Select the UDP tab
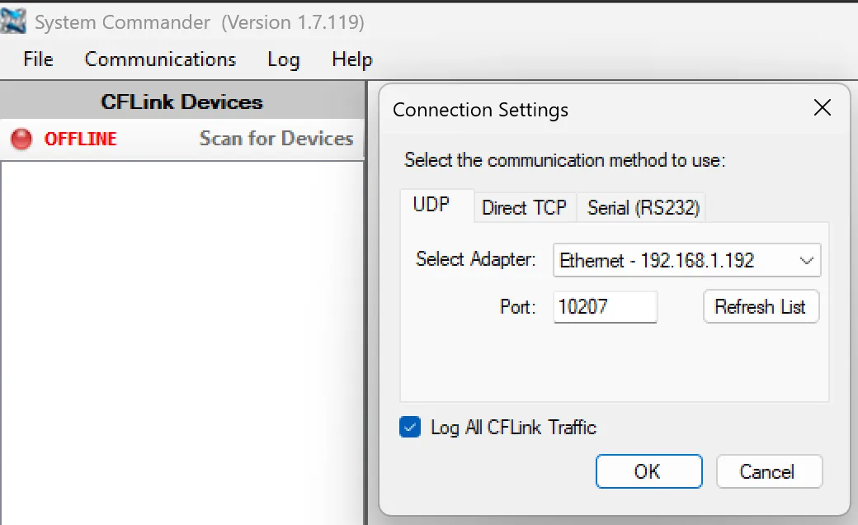 [x=435, y=205]
